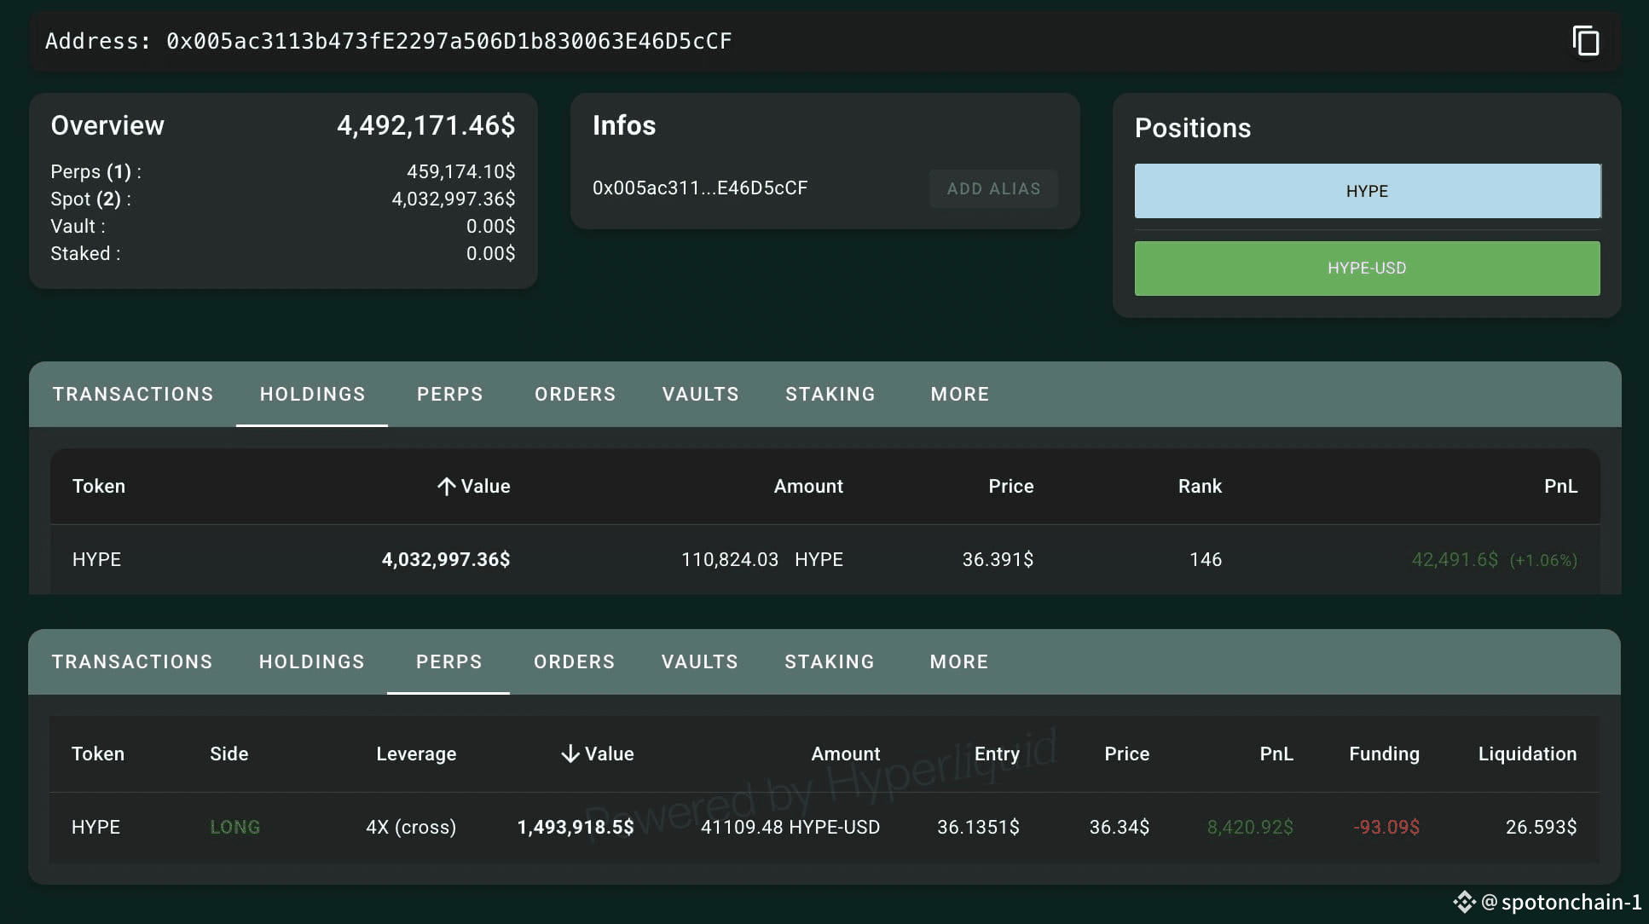
Task: Click the Staked 0.00$ row
Action: click(x=282, y=254)
